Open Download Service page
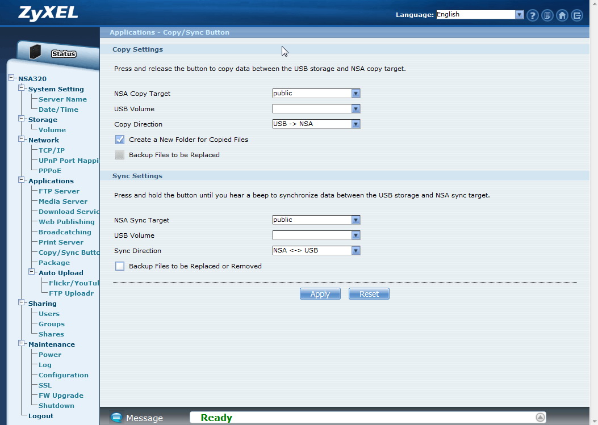The image size is (598, 425). click(69, 212)
